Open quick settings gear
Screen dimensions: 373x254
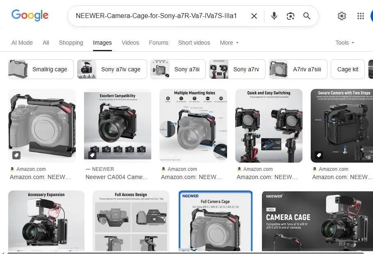point(342,16)
